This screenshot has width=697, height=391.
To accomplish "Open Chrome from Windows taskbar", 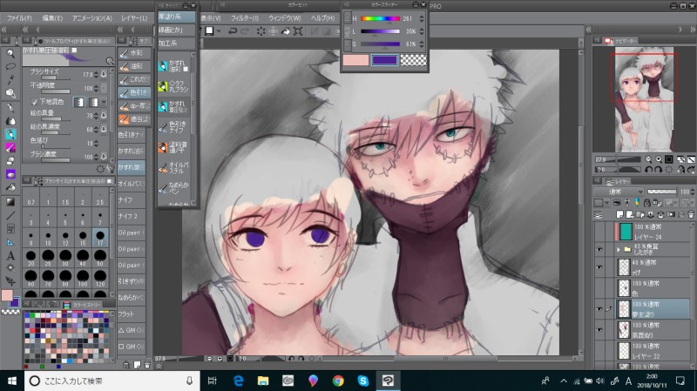I will (338, 381).
